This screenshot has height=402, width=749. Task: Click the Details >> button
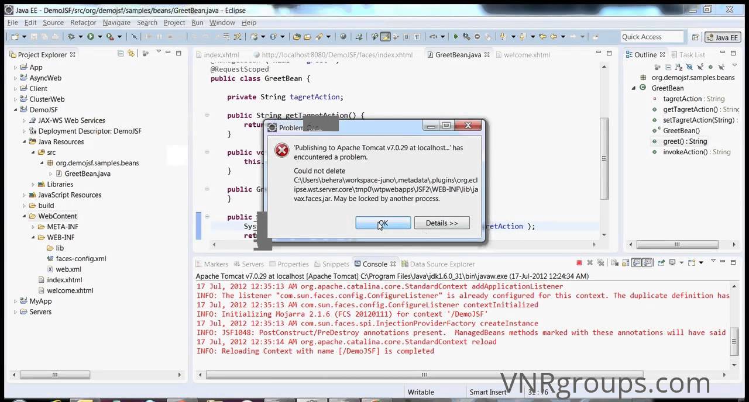click(442, 223)
